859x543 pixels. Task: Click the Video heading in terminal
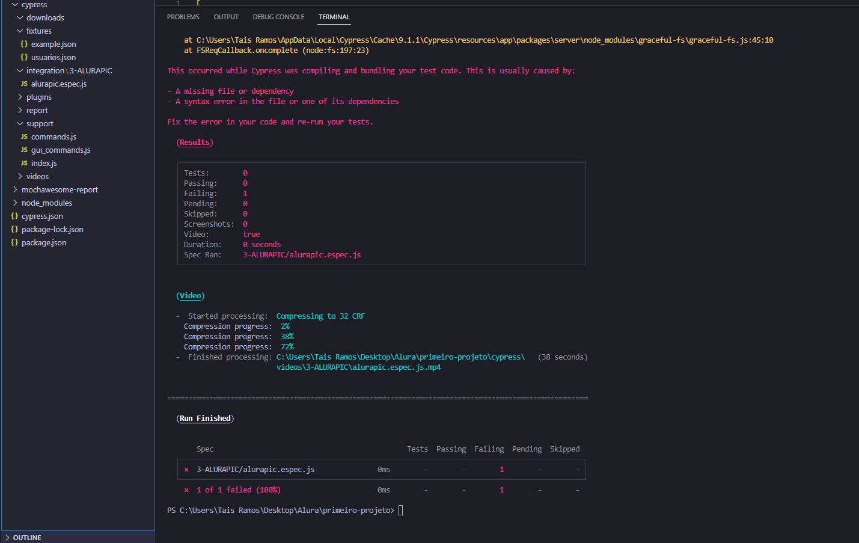(191, 296)
